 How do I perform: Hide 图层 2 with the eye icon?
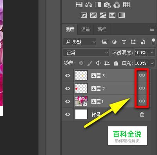coord(68,88)
